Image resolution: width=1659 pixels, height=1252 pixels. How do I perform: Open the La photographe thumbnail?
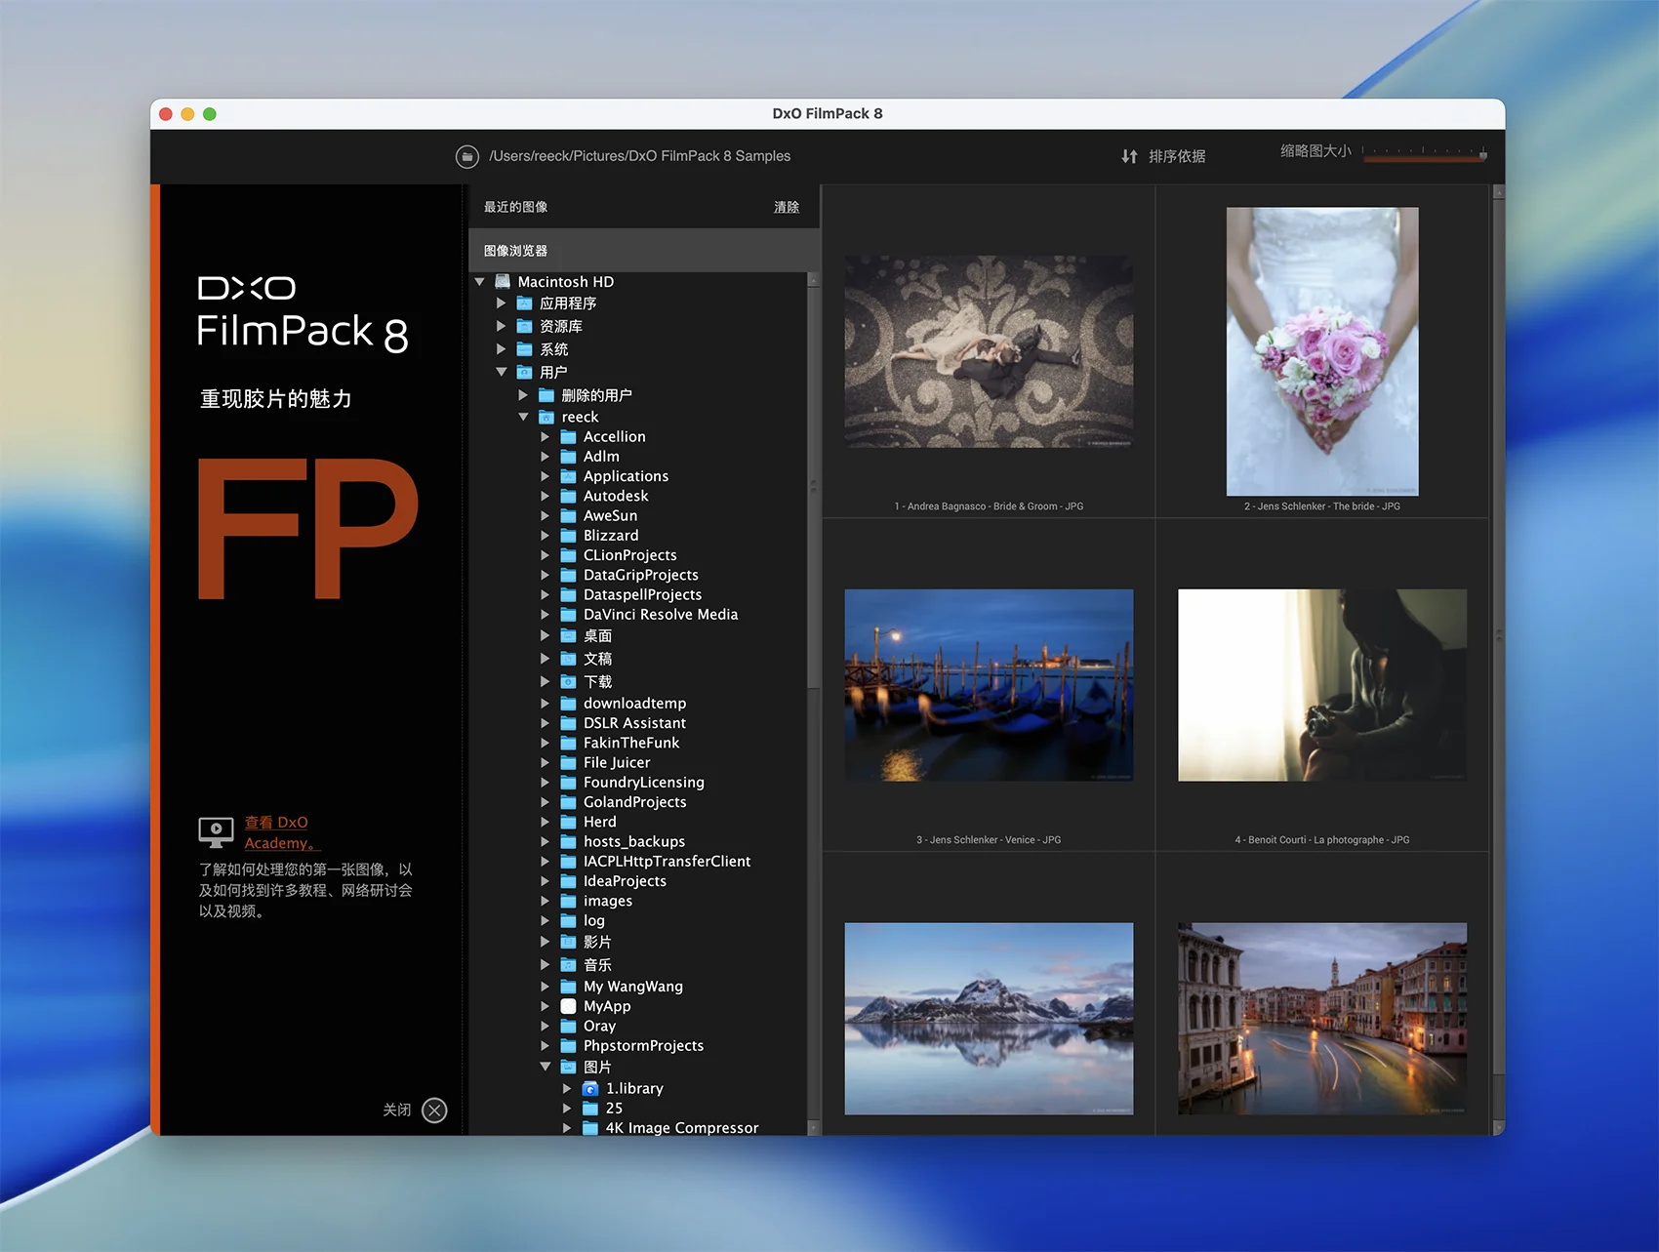[x=1322, y=685]
